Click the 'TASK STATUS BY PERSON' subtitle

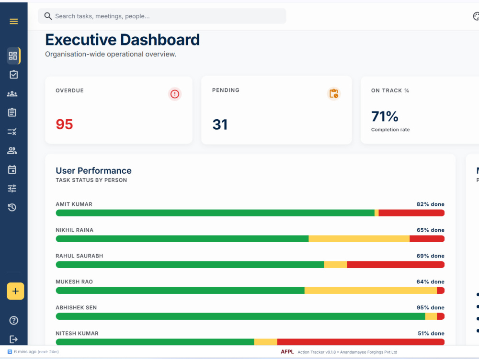click(91, 180)
